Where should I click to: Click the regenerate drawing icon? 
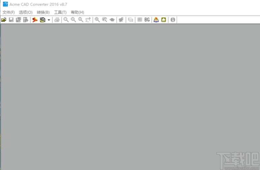(x=121, y=20)
